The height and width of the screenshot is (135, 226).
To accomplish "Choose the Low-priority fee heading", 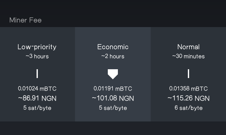I will click(x=37, y=47).
